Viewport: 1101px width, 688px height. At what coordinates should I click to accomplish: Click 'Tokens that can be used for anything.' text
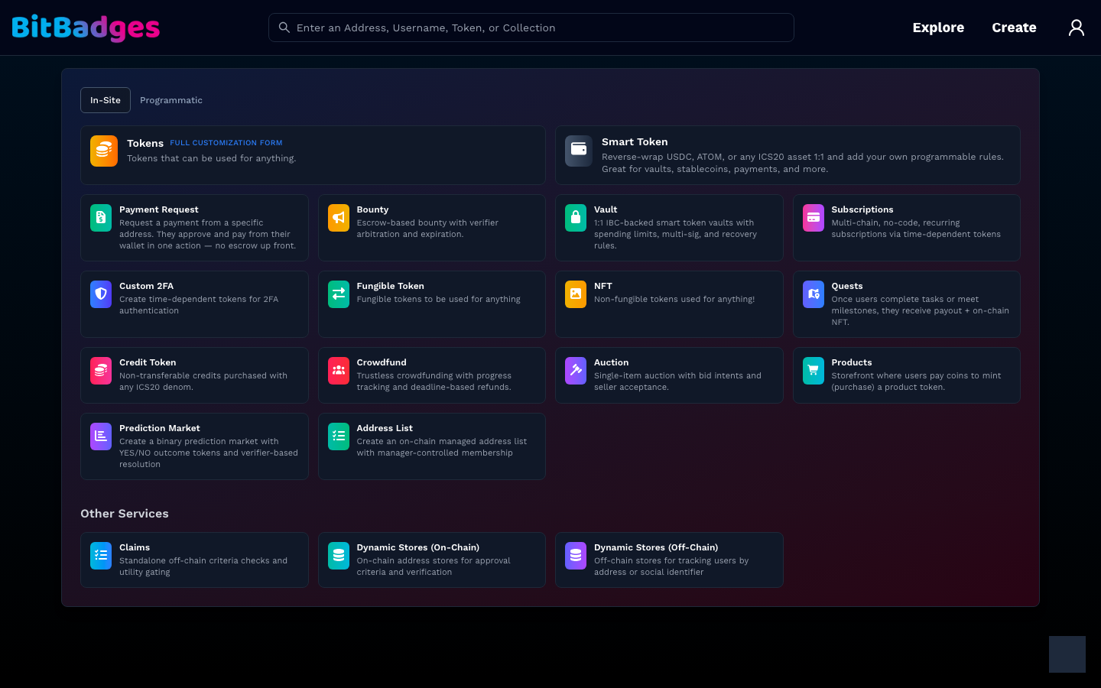point(212,158)
